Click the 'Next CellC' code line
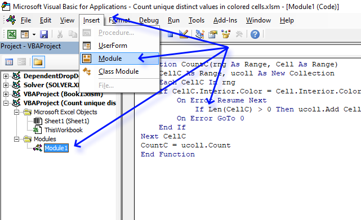This screenshot has height=220, width=361. [163, 136]
